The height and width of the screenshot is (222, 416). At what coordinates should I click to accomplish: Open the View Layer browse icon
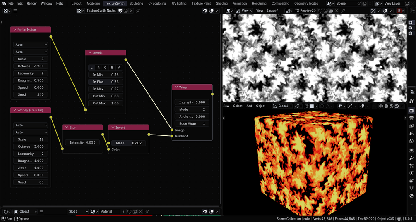(379, 3)
